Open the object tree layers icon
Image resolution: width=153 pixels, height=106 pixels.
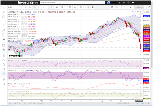coord(4,79)
